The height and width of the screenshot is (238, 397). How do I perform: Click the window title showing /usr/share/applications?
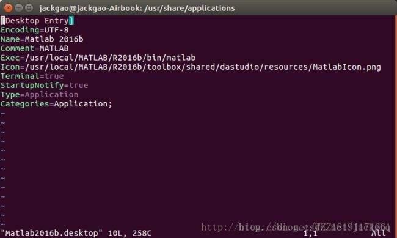[x=137, y=8]
